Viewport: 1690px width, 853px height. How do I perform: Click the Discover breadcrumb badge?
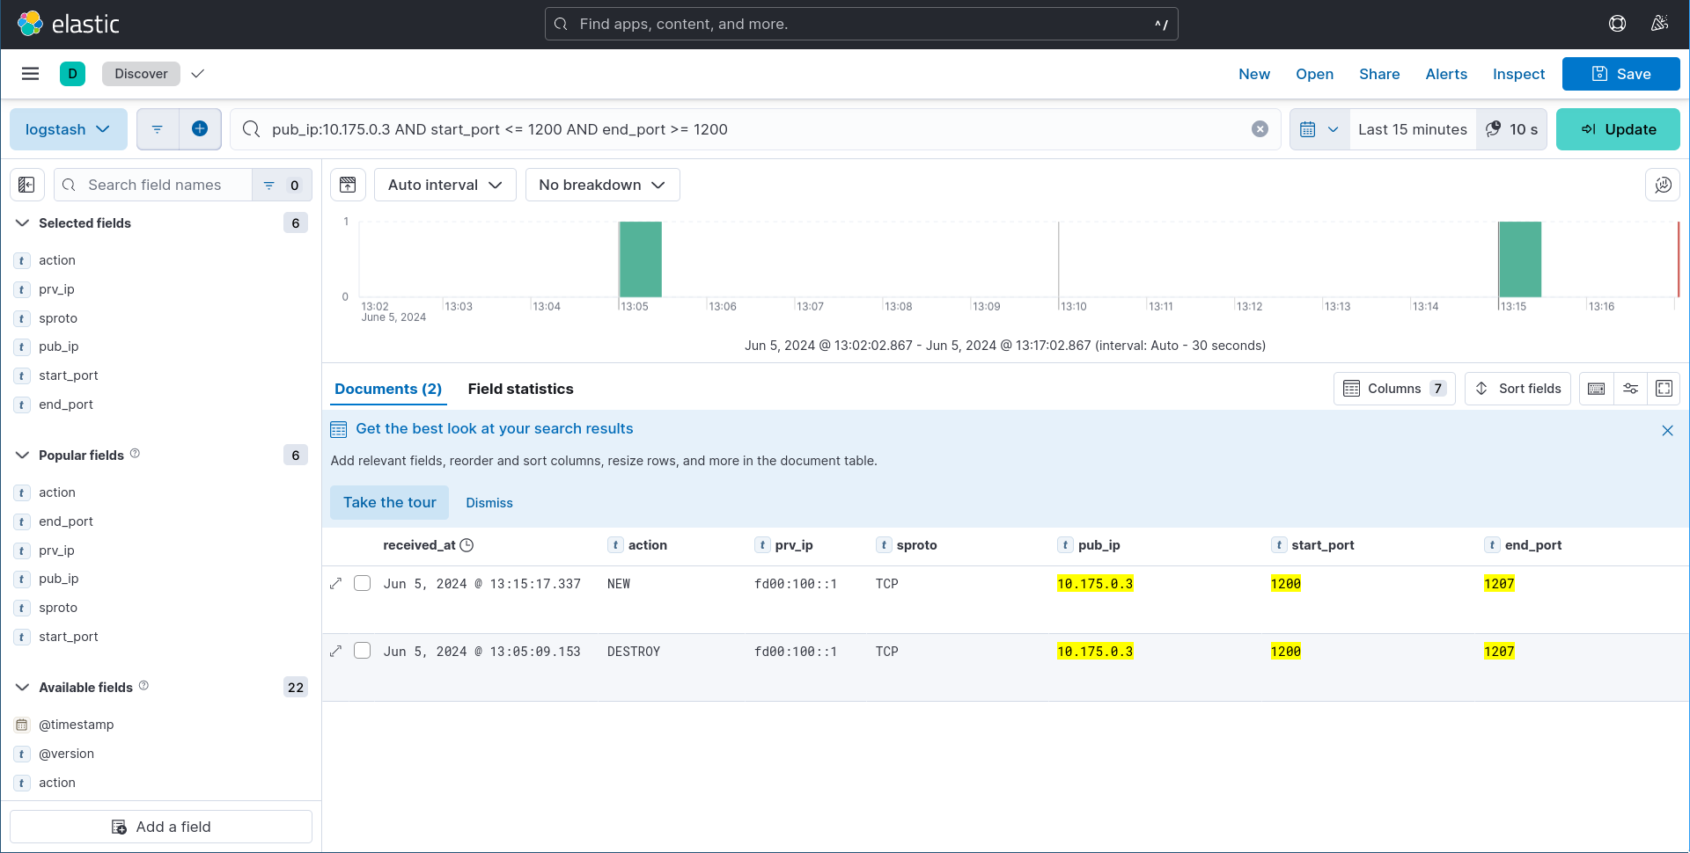(141, 74)
